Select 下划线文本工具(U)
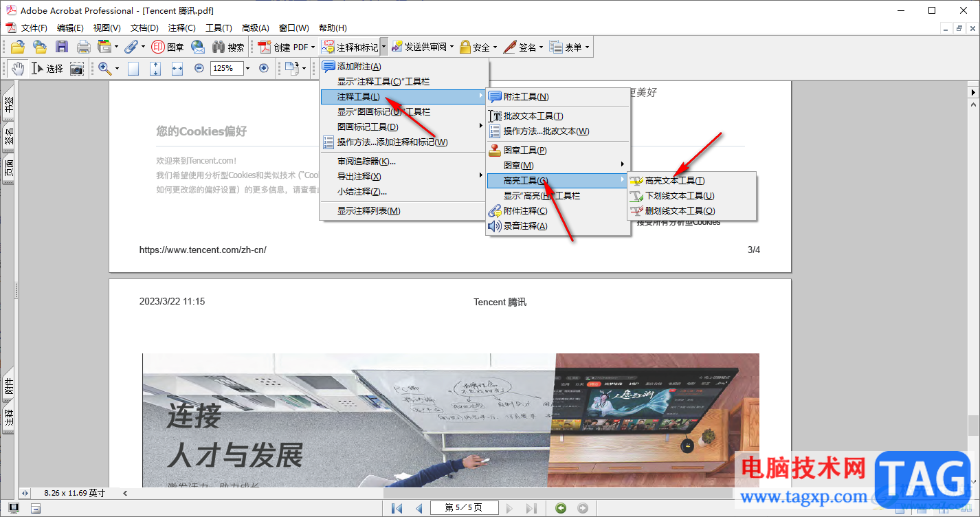 click(691, 196)
